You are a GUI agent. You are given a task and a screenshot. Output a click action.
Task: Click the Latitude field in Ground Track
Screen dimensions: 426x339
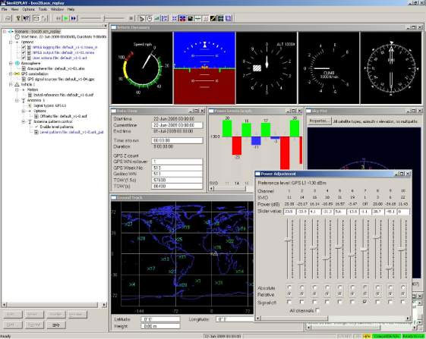pos(160,319)
